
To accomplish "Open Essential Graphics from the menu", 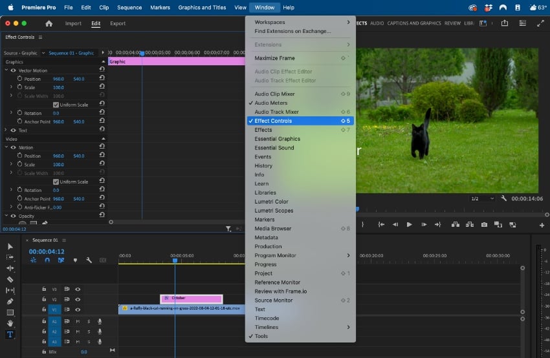I will [277, 139].
